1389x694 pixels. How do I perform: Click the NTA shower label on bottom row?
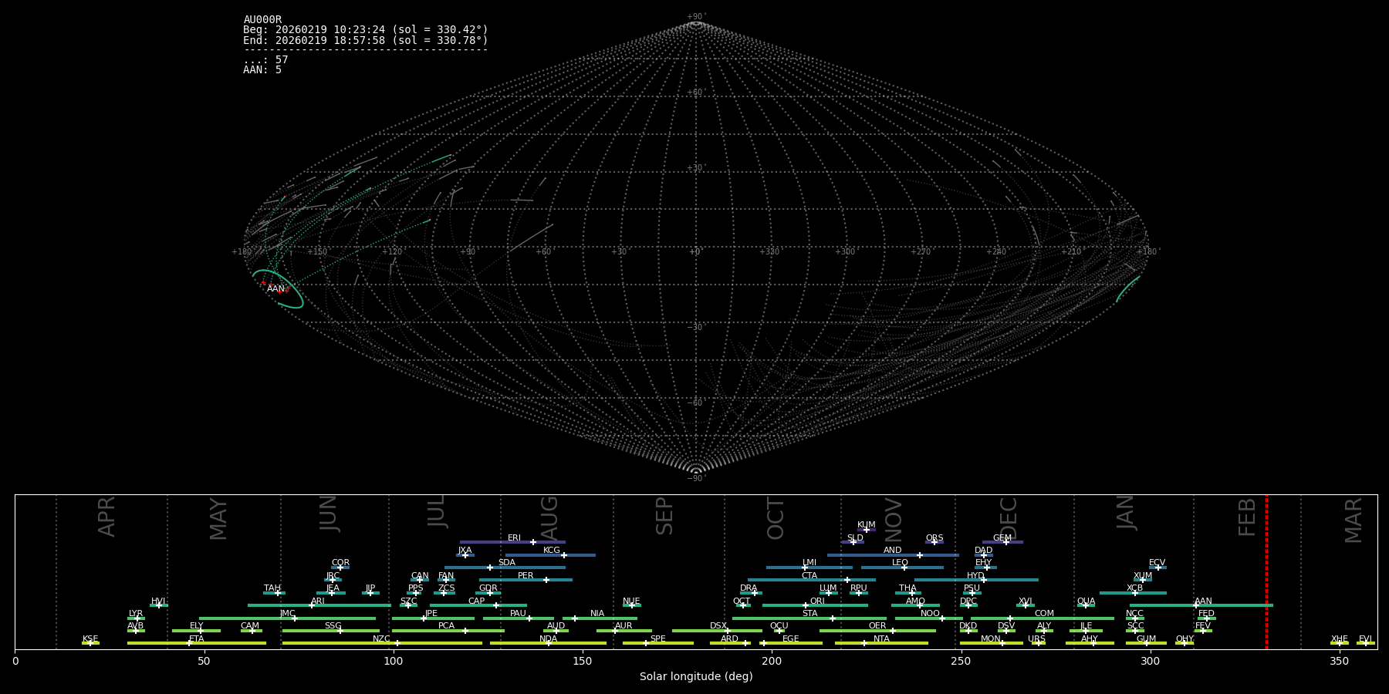point(881,639)
